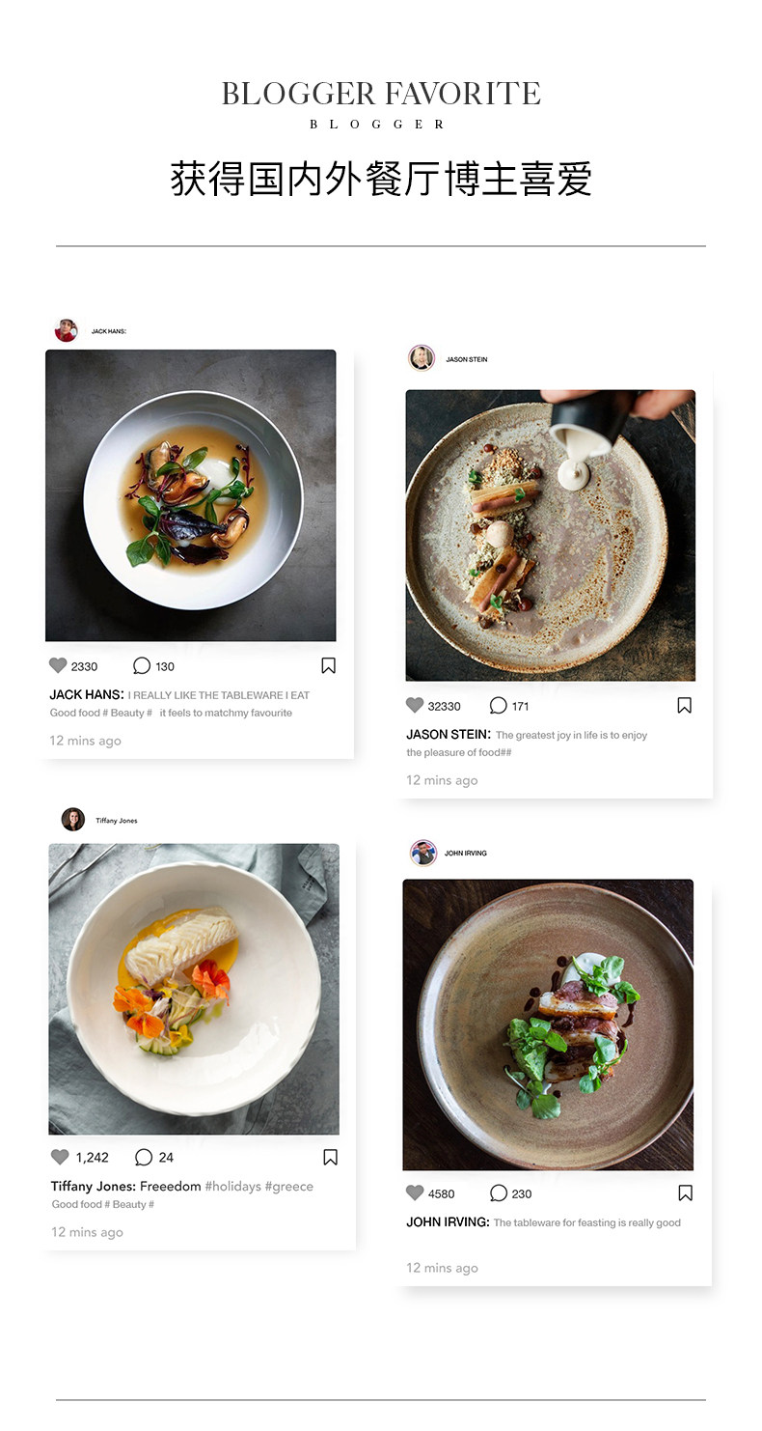This screenshot has width=762, height=1431.
Task: Bookmark John Irving's pork dish post
Action: [685, 1192]
